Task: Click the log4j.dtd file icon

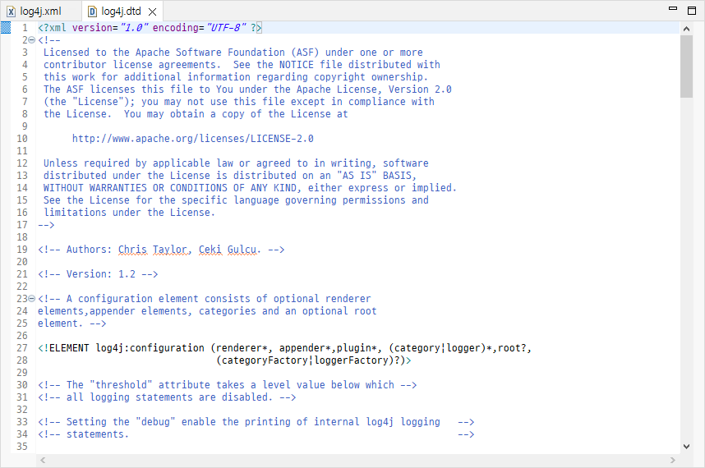Action: [x=92, y=11]
